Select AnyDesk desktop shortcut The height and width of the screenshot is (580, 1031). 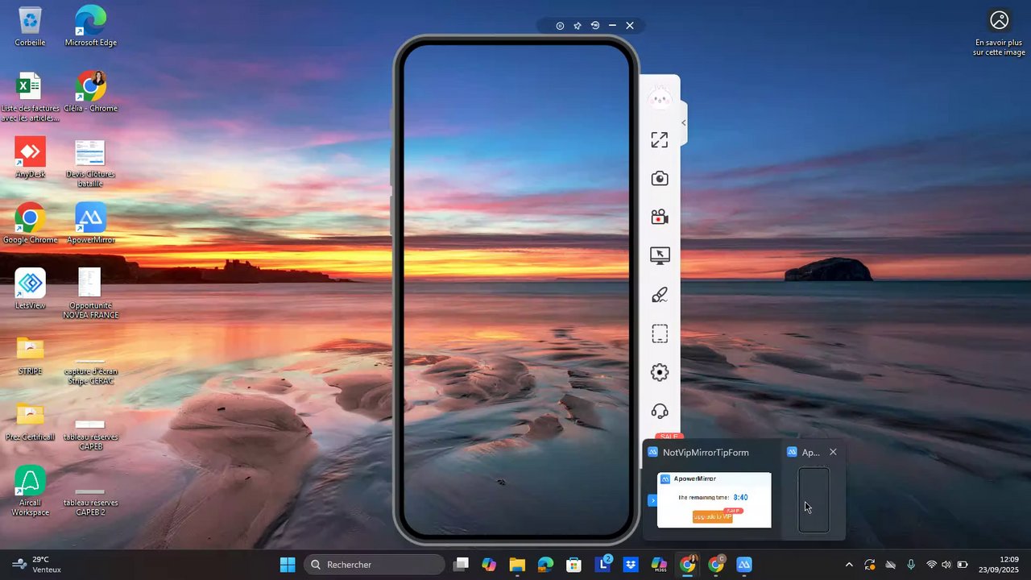(x=30, y=158)
